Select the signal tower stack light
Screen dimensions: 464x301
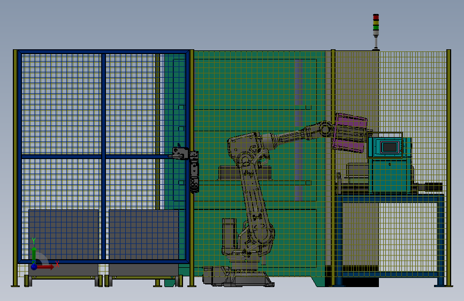(x=376, y=32)
